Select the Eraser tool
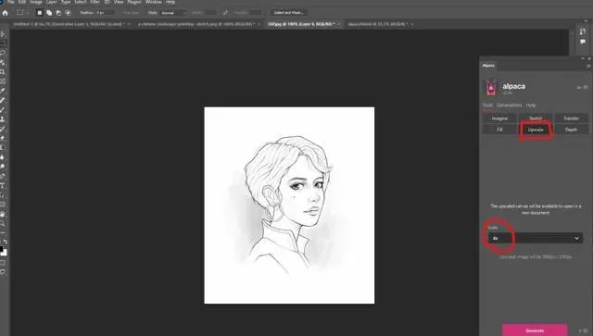The image size is (593, 336). tap(3, 138)
